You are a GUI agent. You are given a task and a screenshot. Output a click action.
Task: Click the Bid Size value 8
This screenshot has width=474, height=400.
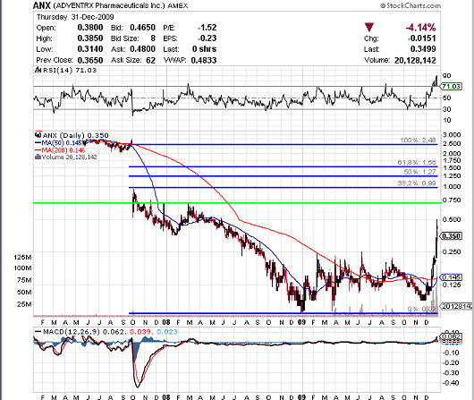coord(153,38)
